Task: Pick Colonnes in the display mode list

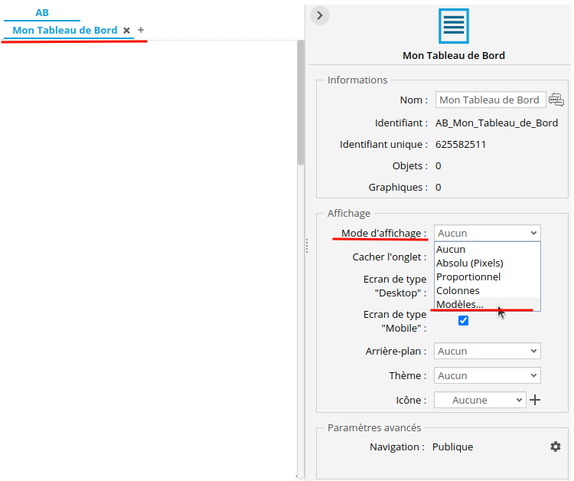Action: 458,290
